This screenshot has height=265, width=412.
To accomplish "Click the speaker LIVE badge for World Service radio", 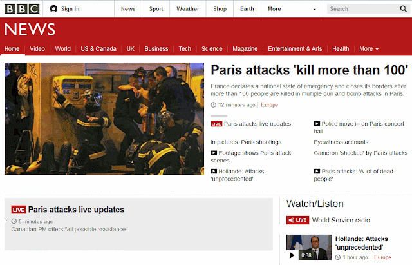I will point(297,220).
